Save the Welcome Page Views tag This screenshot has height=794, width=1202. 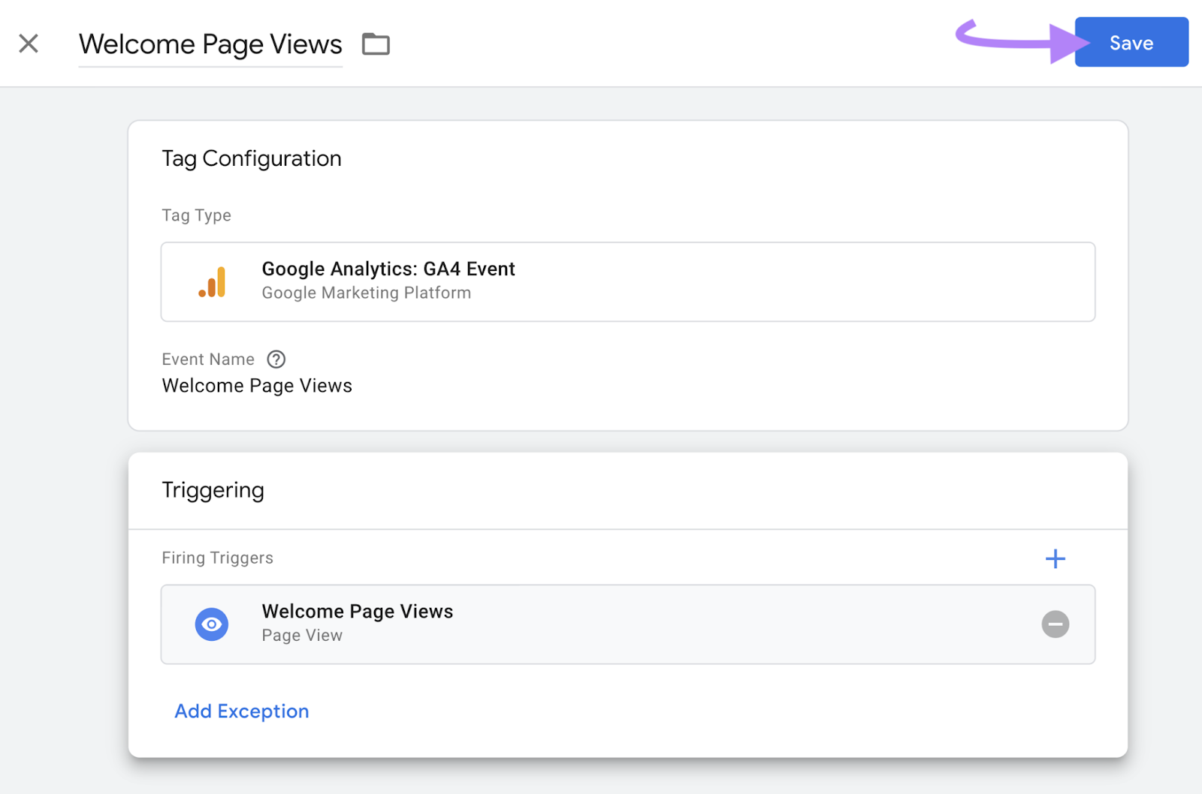[x=1131, y=42]
